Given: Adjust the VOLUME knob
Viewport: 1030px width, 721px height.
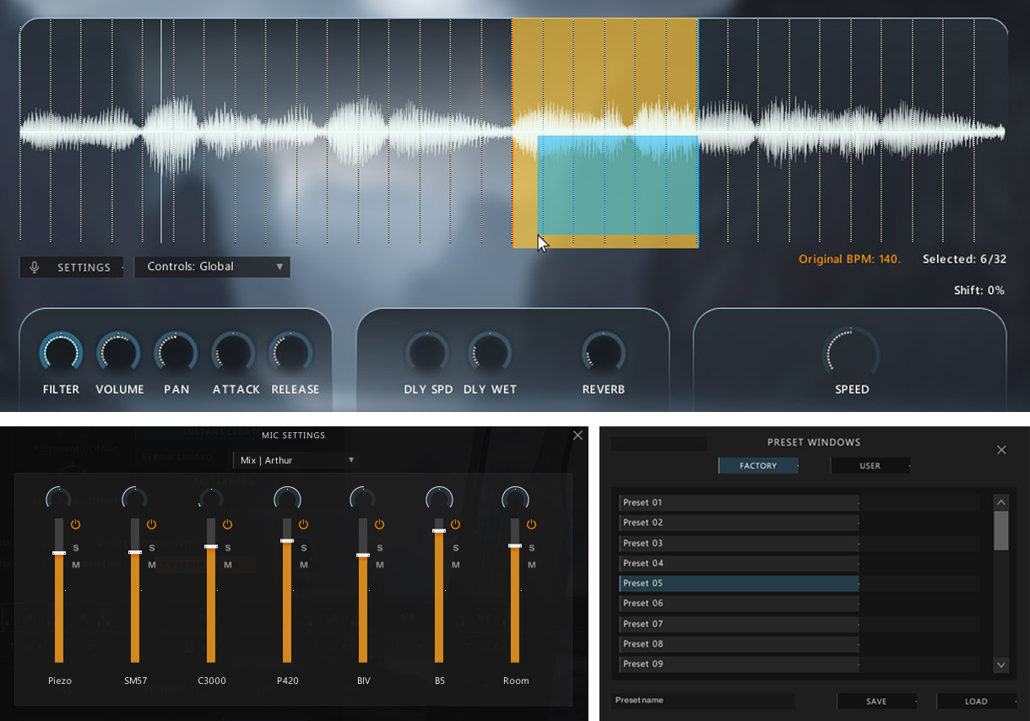Looking at the screenshot, I should 118,352.
